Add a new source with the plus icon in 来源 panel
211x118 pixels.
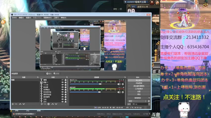pyautogui.click(x=42, y=104)
